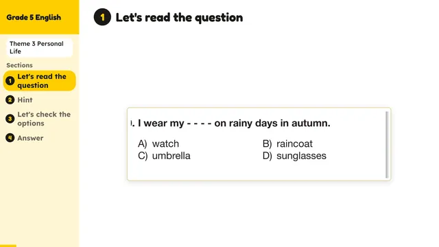Choose option B) raincoat
Viewport: 439px width, 247px height.
coord(287,143)
